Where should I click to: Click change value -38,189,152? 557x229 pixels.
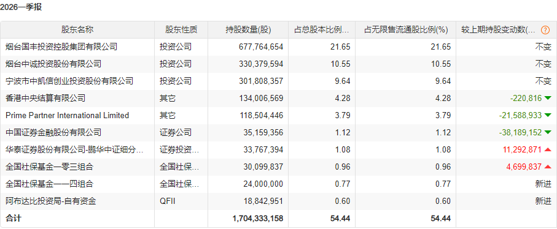point(520,132)
